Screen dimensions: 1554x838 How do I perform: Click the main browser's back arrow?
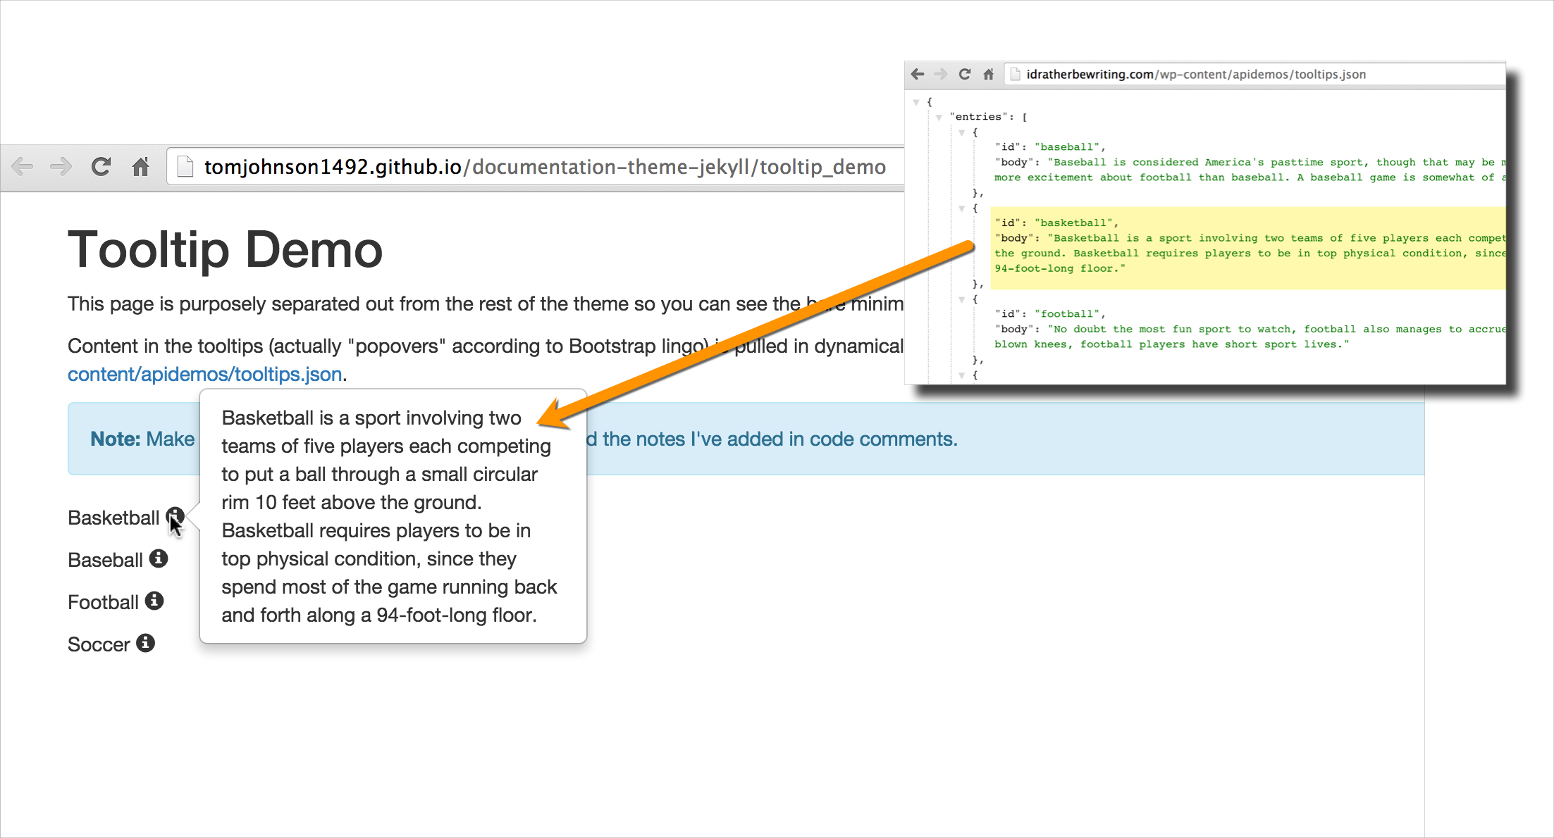tap(23, 167)
